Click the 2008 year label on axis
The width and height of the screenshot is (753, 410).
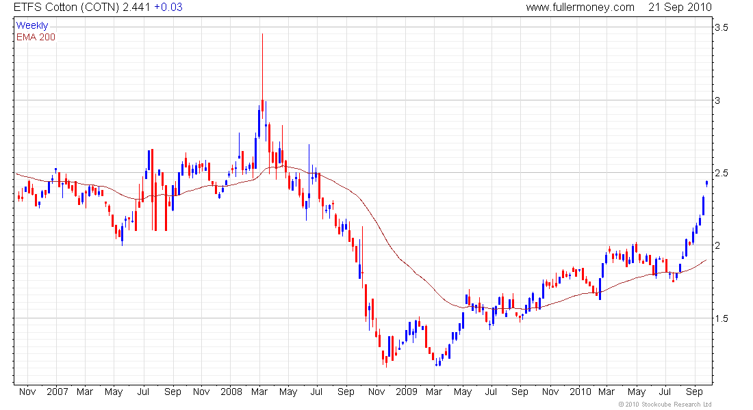pos(231,392)
